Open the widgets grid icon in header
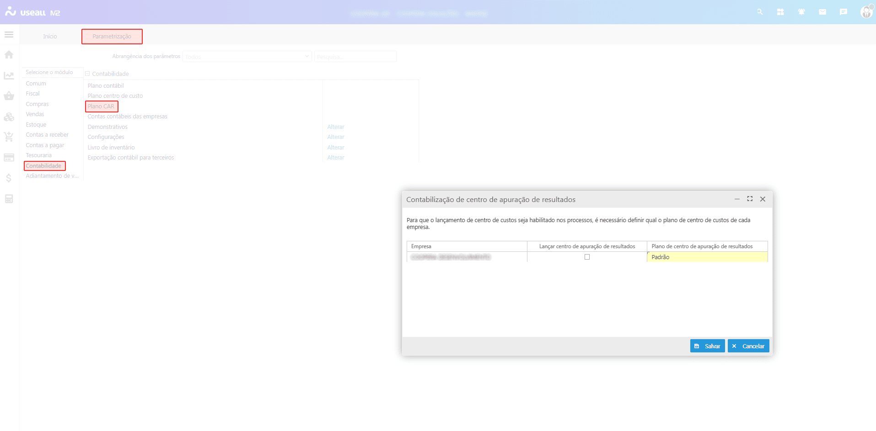Screen dimensions: 876x431 (x=780, y=12)
